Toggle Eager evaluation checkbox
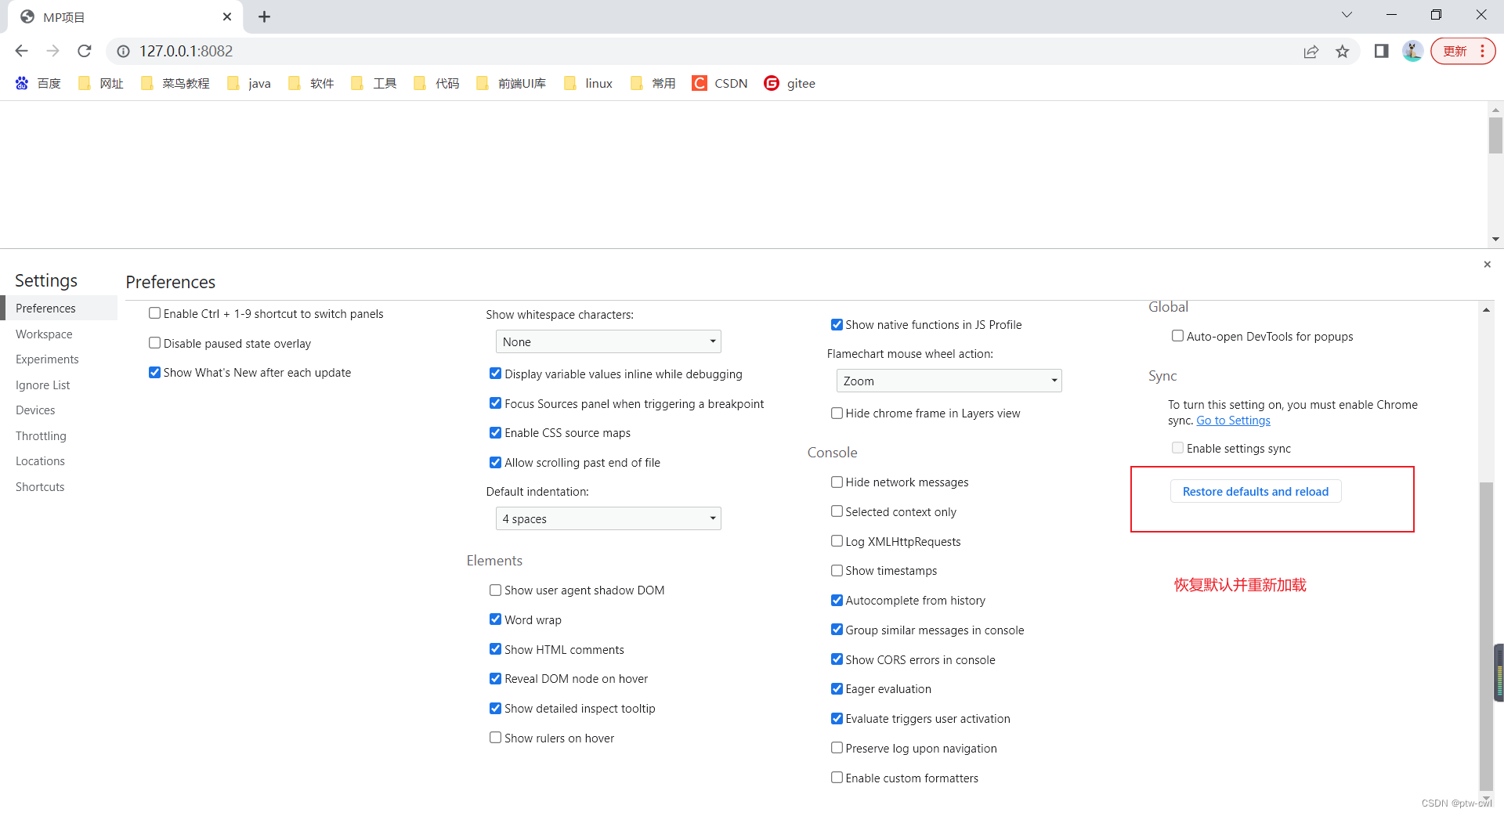 pyautogui.click(x=837, y=689)
